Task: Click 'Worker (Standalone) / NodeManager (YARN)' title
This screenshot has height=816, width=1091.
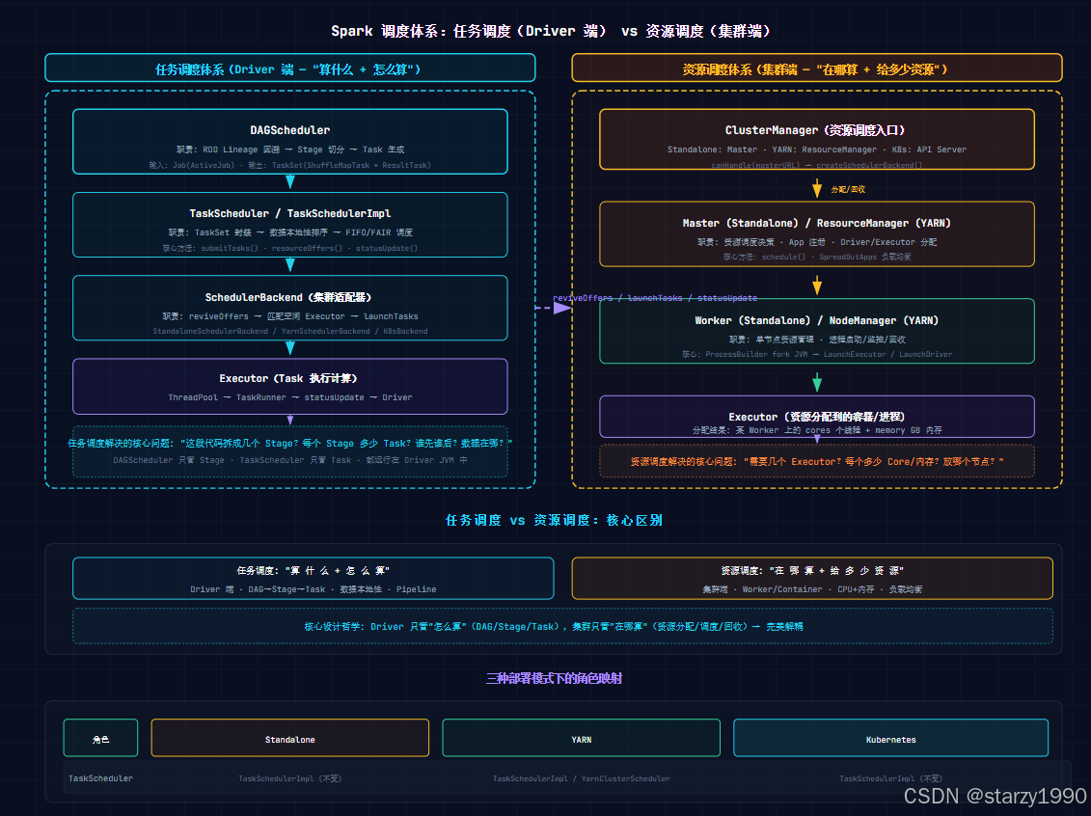Action: (817, 320)
